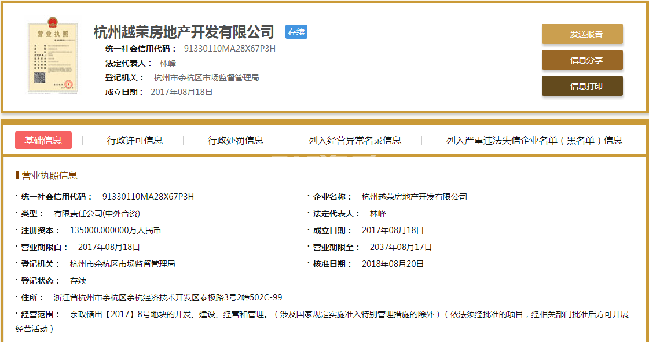649x342 pixels.
Task: Open the 列入严重违法失信企业名单（黑名单）信息 tab
Action: pos(534,140)
